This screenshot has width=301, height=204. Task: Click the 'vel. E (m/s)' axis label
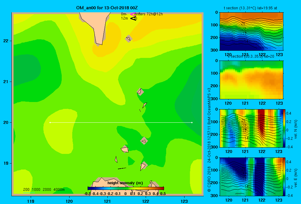[x=296, y=178]
